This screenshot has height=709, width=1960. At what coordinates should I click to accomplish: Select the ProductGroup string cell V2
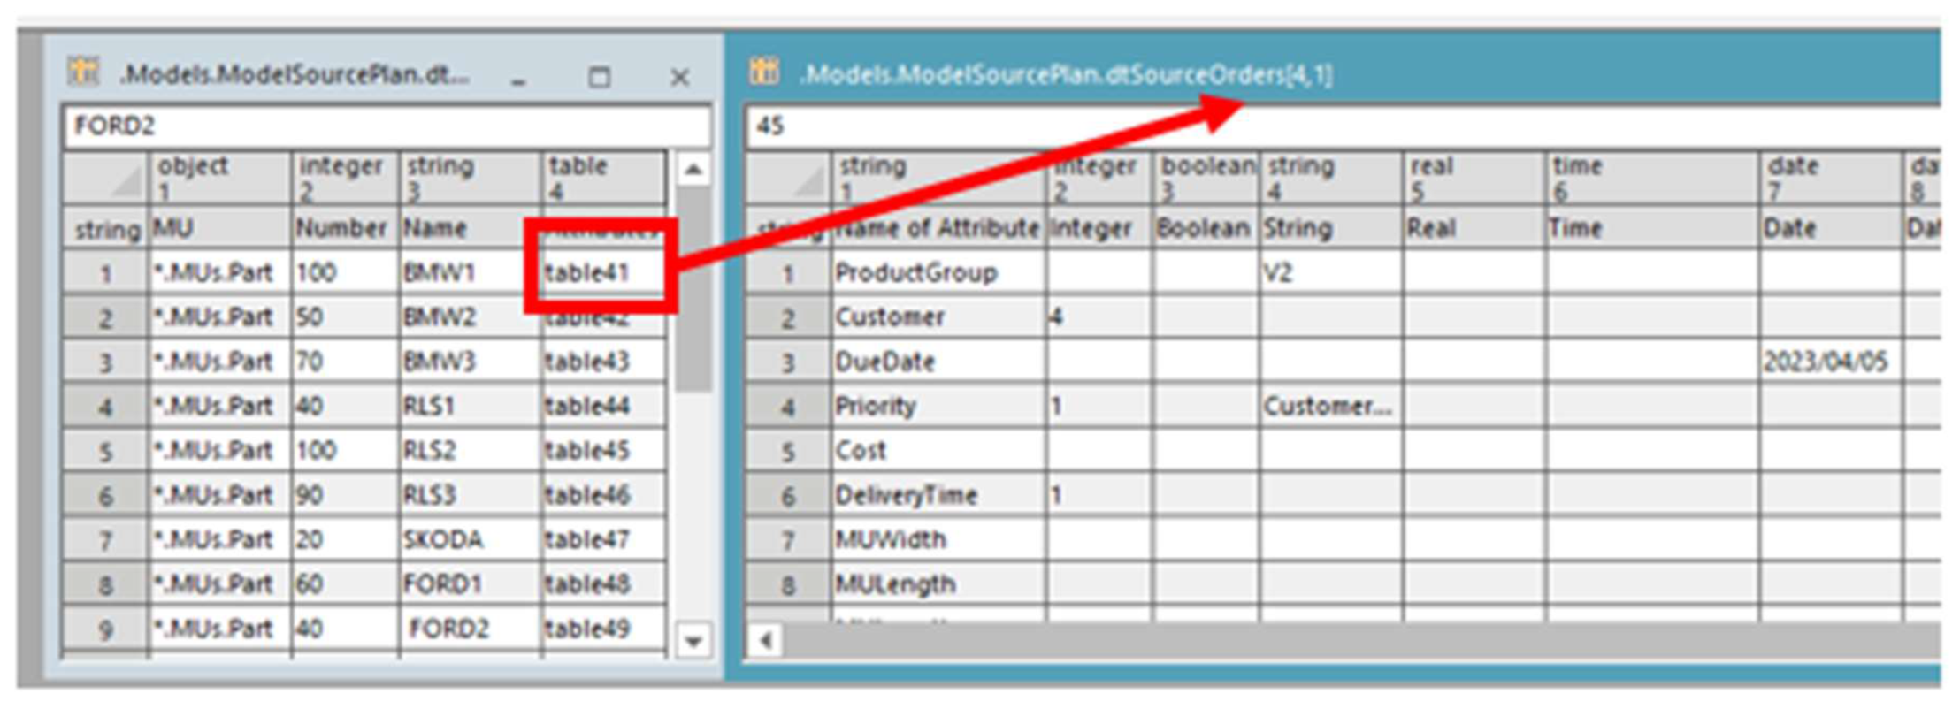pyautogui.click(x=1329, y=272)
